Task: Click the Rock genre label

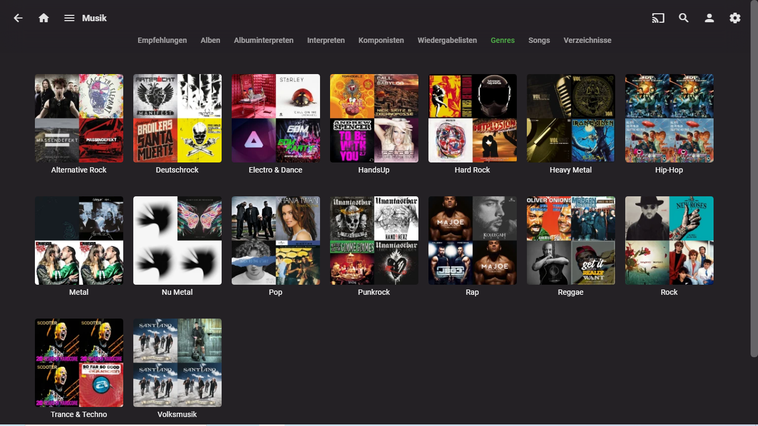Action: pyautogui.click(x=669, y=292)
